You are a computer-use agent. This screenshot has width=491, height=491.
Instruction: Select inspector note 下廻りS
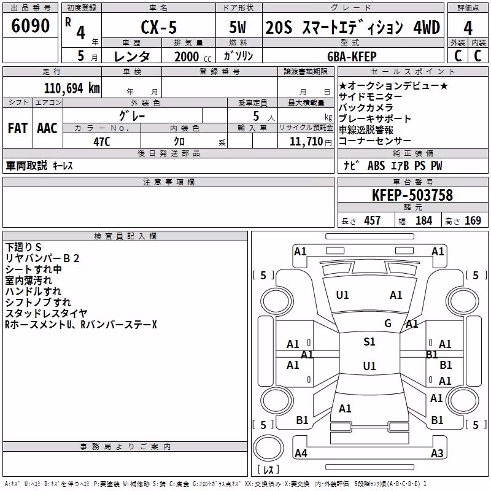(x=23, y=247)
